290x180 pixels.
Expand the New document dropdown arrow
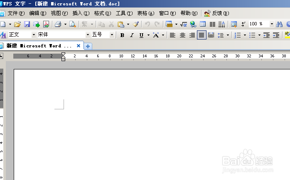coord(10,24)
